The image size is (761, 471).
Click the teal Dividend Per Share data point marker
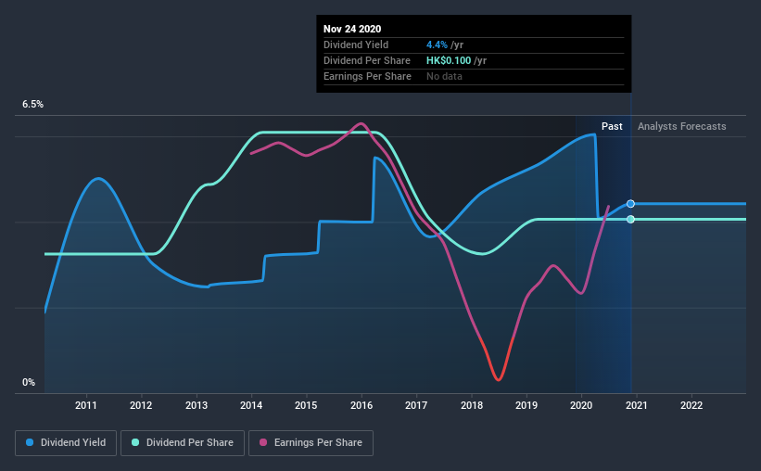(x=630, y=220)
